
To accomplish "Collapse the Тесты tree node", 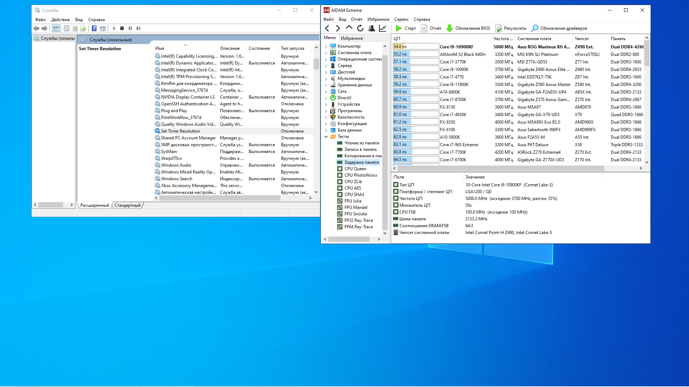I will point(326,137).
